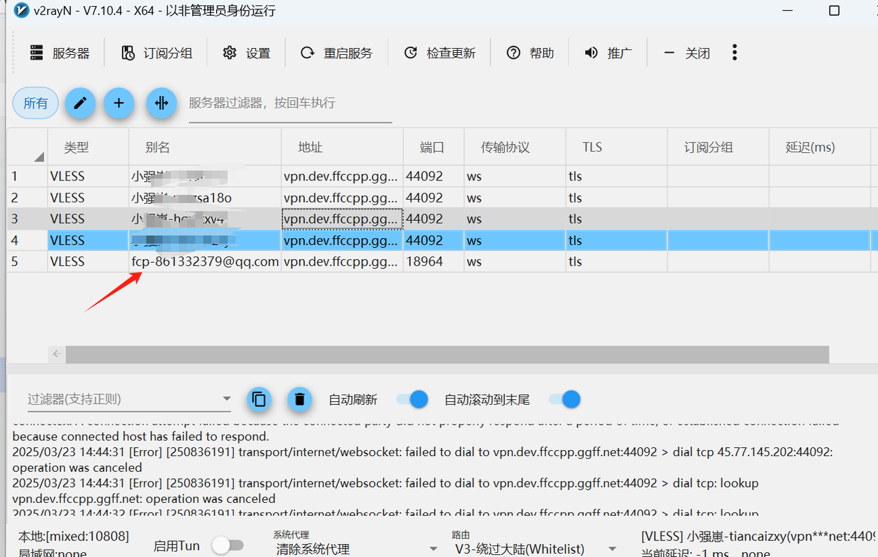
Task: Click the VLESS type cell in row 5
Action: click(88, 261)
